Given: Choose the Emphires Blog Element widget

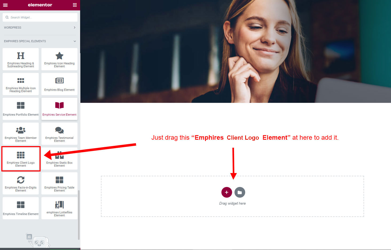Looking at the screenshot, I should [x=59, y=84].
